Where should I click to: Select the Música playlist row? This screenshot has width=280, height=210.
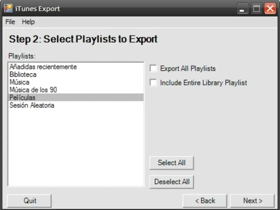(x=76, y=82)
